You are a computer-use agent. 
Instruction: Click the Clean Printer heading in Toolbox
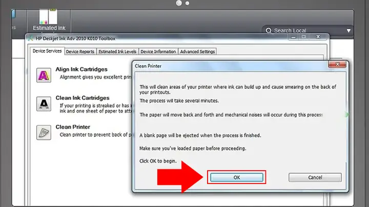(x=73, y=127)
